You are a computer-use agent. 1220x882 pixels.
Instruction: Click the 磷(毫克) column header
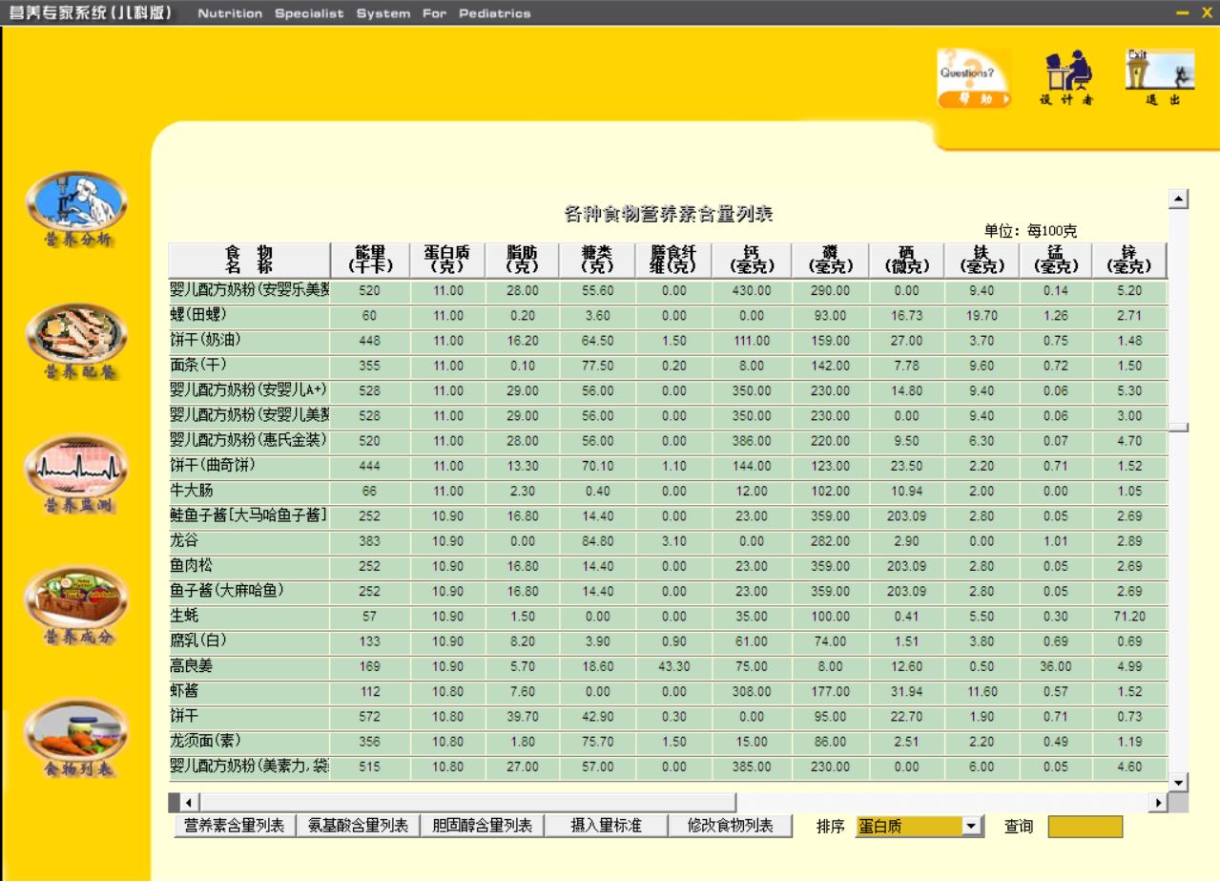pyautogui.click(x=829, y=260)
